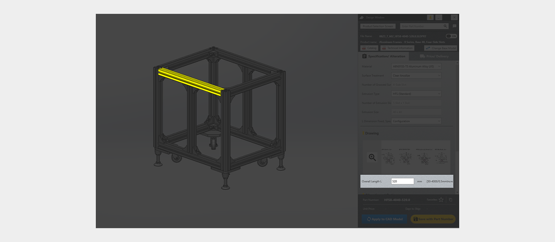Image resolution: width=555 pixels, height=242 pixels.
Task: Copy the part number using copy icon
Action: 451,200
